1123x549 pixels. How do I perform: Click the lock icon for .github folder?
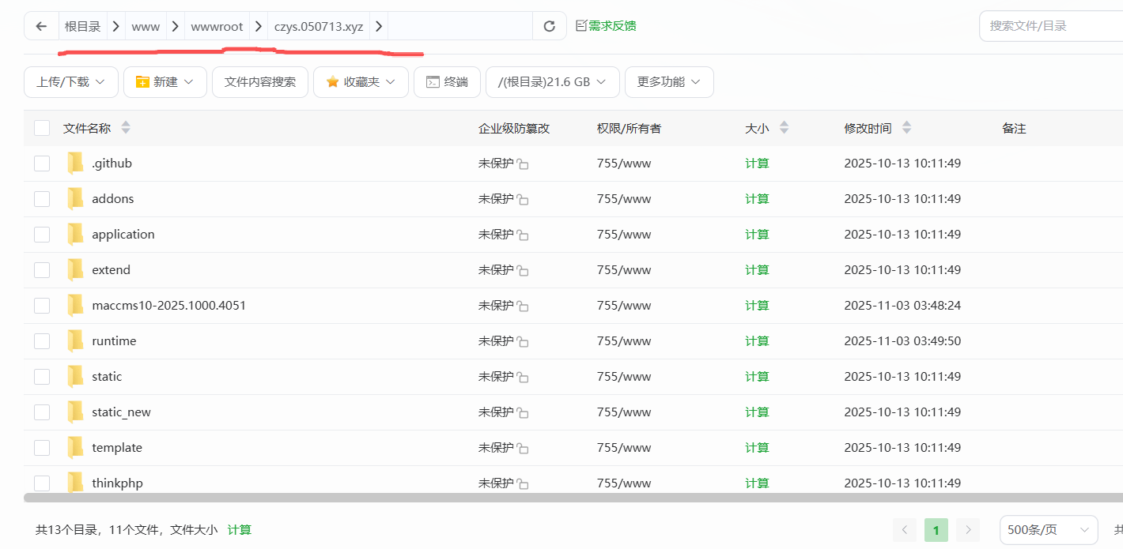click(x=523, y=164)
